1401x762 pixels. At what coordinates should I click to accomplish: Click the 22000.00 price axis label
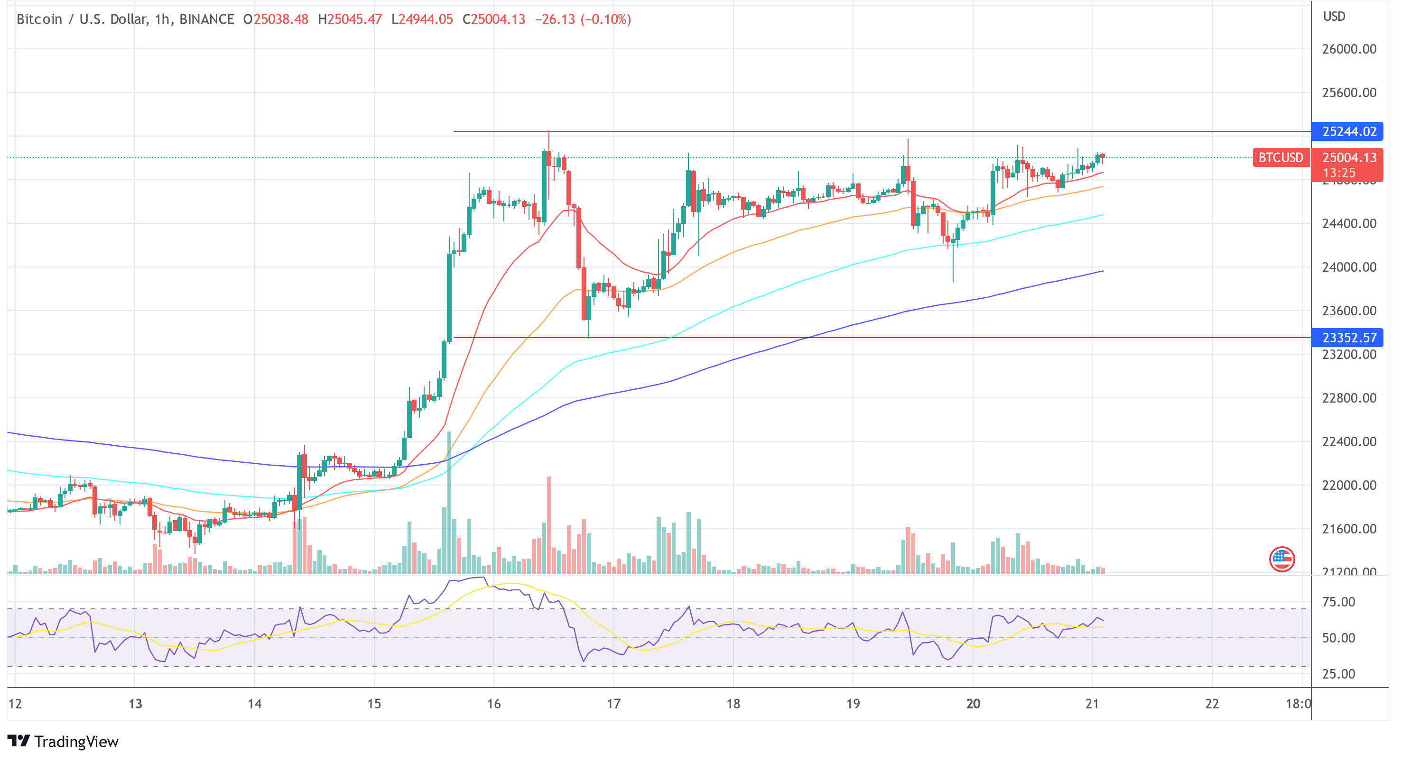pos(1349,485)
